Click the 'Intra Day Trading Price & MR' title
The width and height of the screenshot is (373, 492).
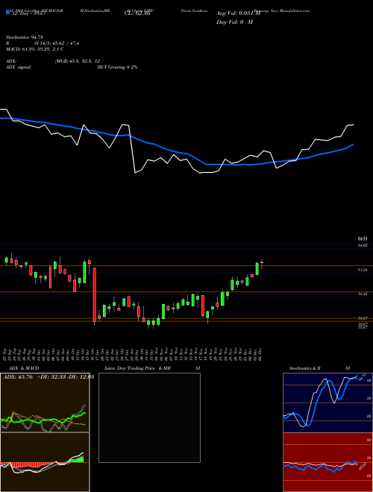click(x=137, y=368)
